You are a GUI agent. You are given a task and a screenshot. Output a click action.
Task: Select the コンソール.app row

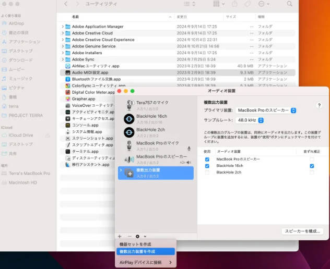point(87,125)
